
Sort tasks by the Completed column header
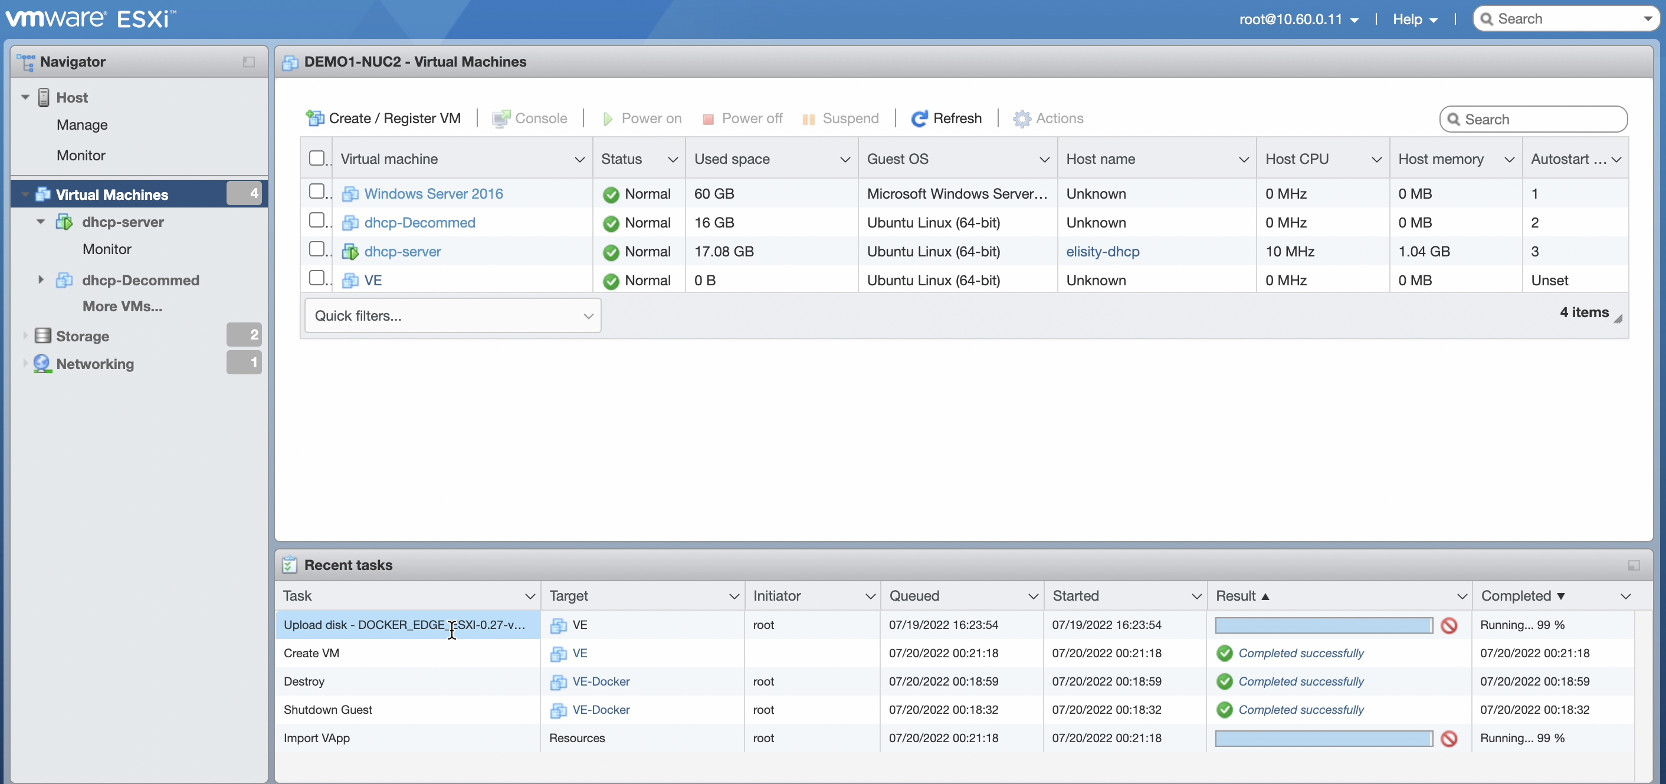click(1523, 597)
